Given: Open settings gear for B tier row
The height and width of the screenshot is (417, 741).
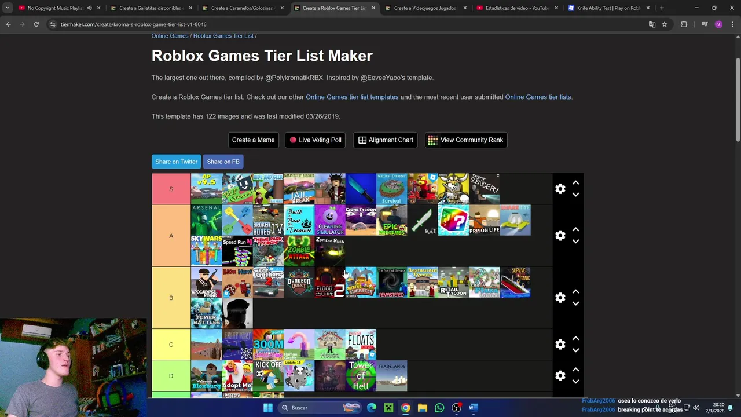Looking at the screenshot, I should (x=560, y=298).
